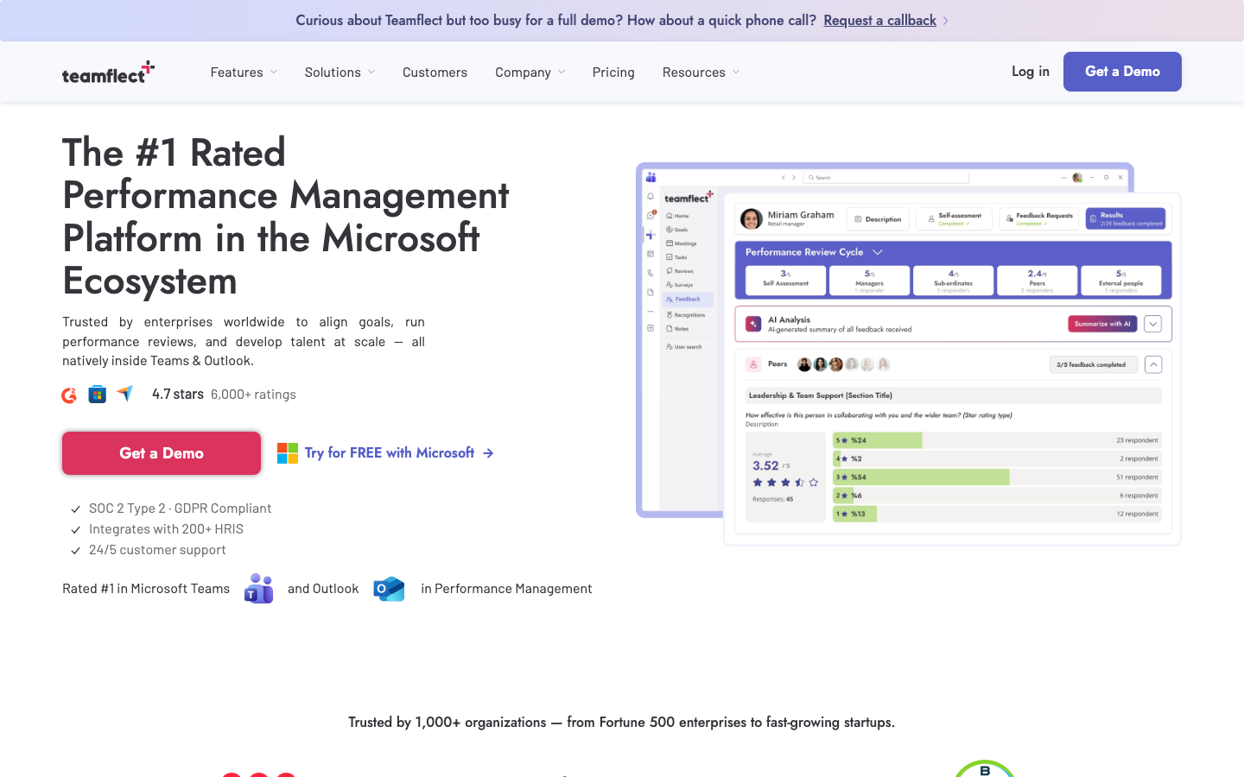Select the Results tab in product screenshot
The image size is (1244, 777).
pyautogui.click(x=1125, y=219)
